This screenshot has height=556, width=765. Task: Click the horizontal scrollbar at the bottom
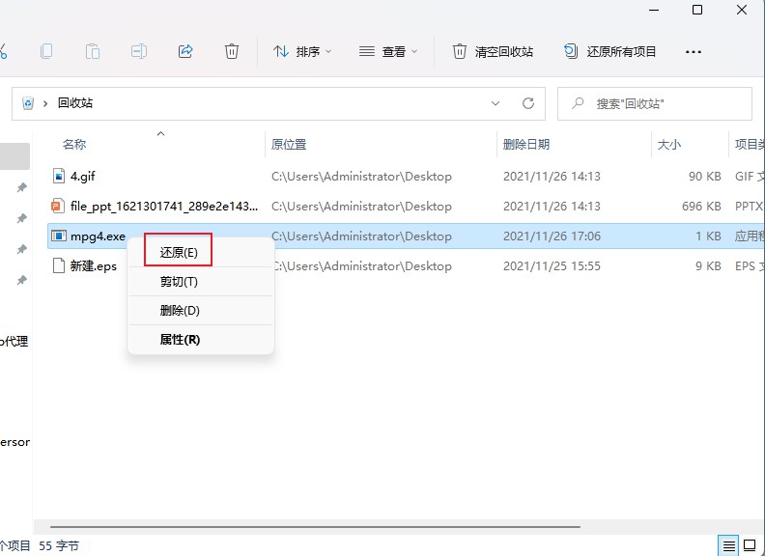tap(315, 527)
